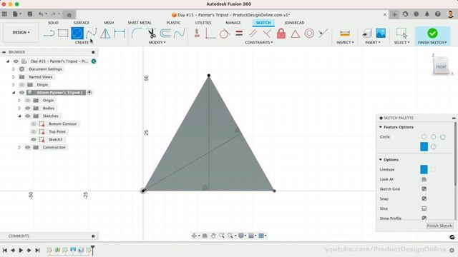The width and height of the screenshot is (458, 257).
Task: Toggle Show Profile checkbox
Action: tap(424, 218)
